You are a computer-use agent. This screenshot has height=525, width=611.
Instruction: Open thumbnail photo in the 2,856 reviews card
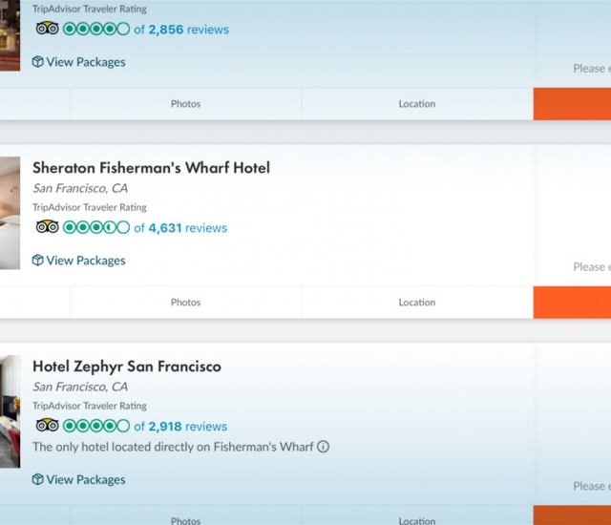point(10,35)
